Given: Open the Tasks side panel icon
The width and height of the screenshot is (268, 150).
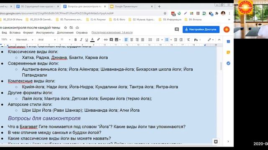Looking at the screenshot, I should tap(228, 63).
